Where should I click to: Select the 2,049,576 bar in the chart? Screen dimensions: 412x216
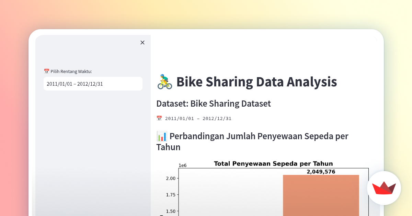pos(321,195)
